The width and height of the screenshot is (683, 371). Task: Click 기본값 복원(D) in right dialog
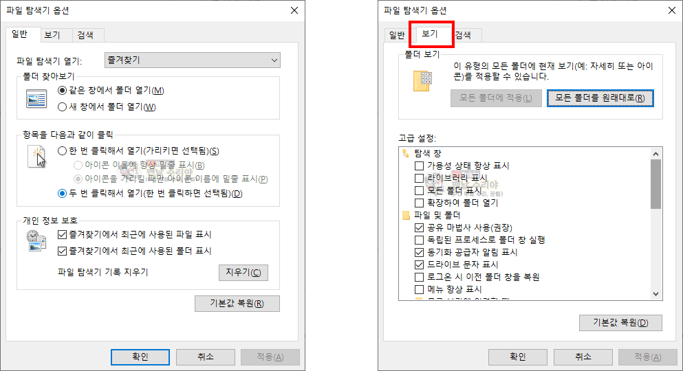coord(620,323)
